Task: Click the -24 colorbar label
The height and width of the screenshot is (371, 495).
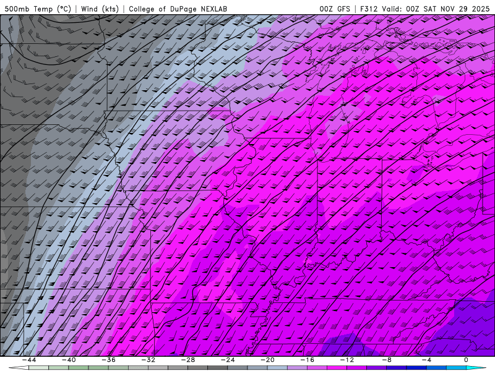Action: [228, 360]
